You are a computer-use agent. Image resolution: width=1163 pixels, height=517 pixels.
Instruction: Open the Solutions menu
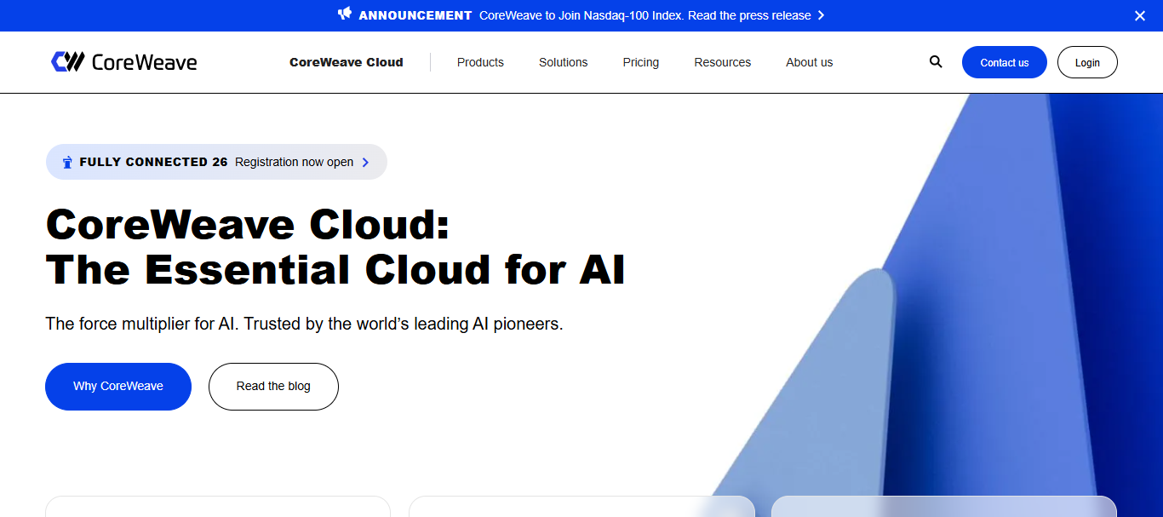(x=564, y=62)
